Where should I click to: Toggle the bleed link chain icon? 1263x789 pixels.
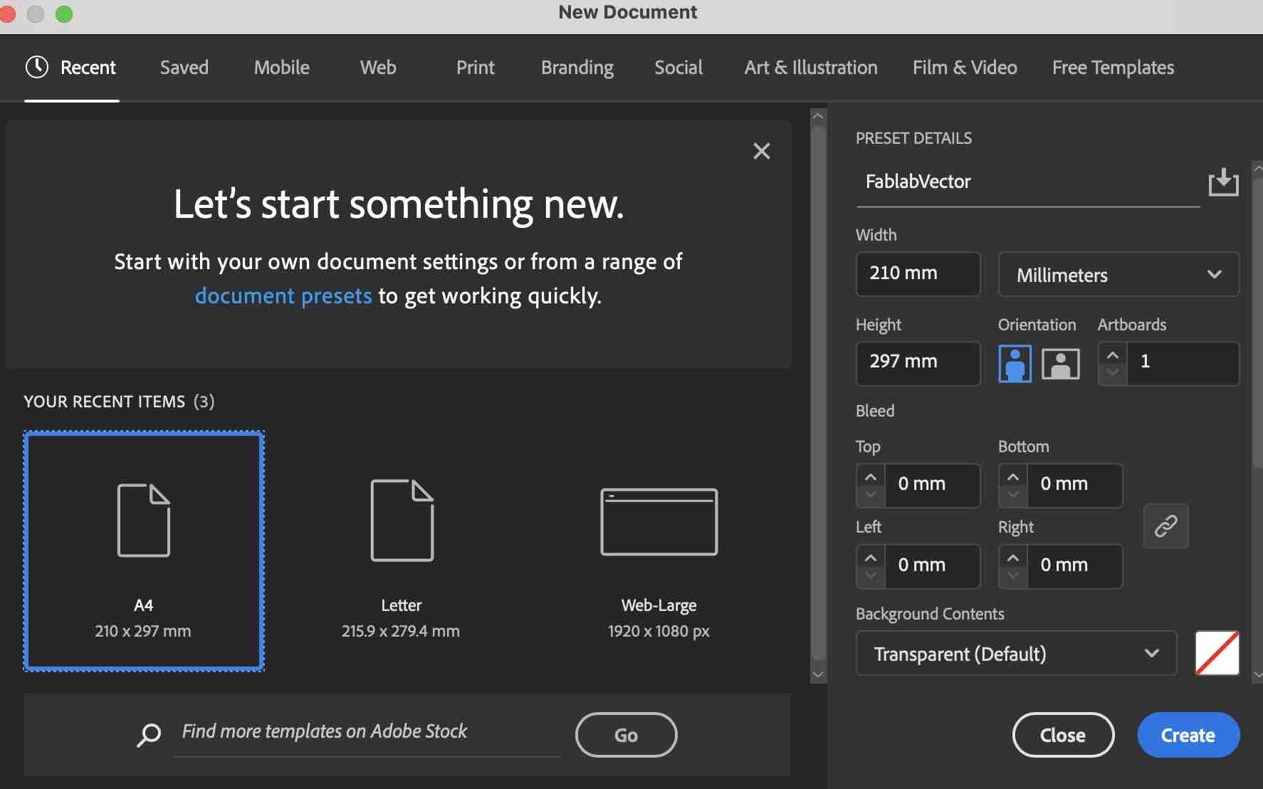click(1165, 526)
